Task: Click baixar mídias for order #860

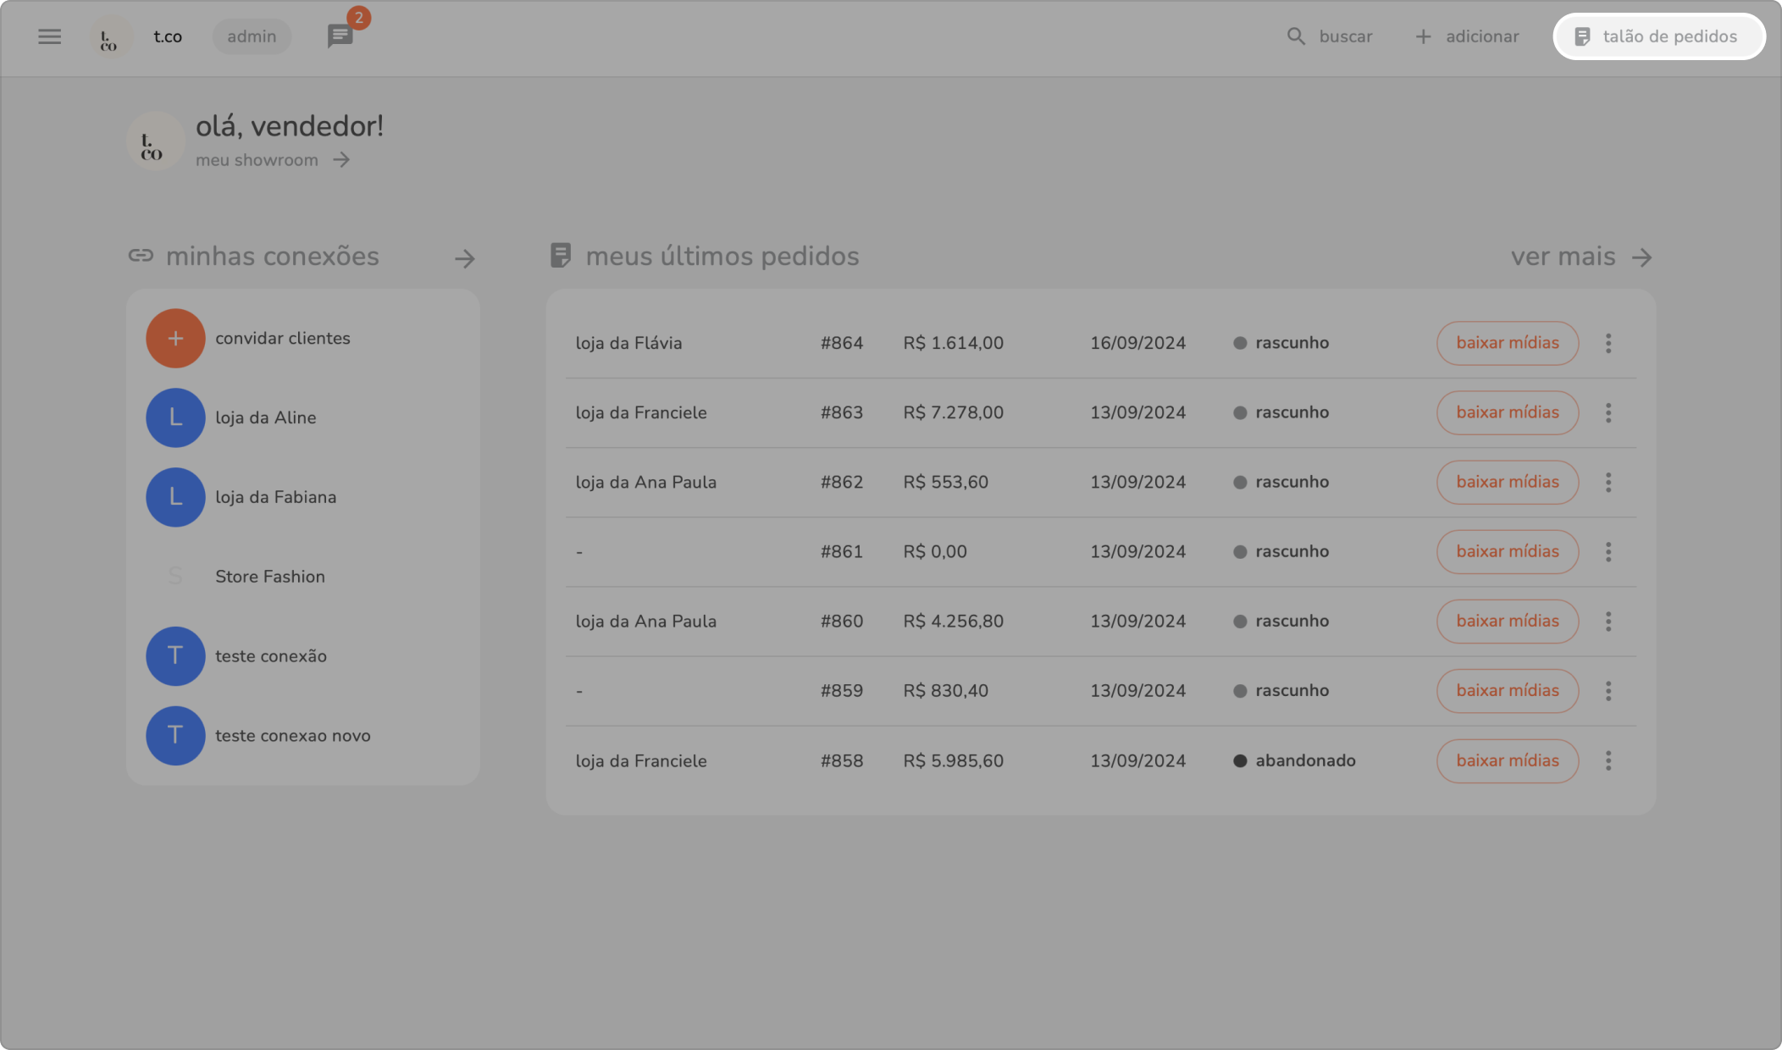Action: 1507,621
